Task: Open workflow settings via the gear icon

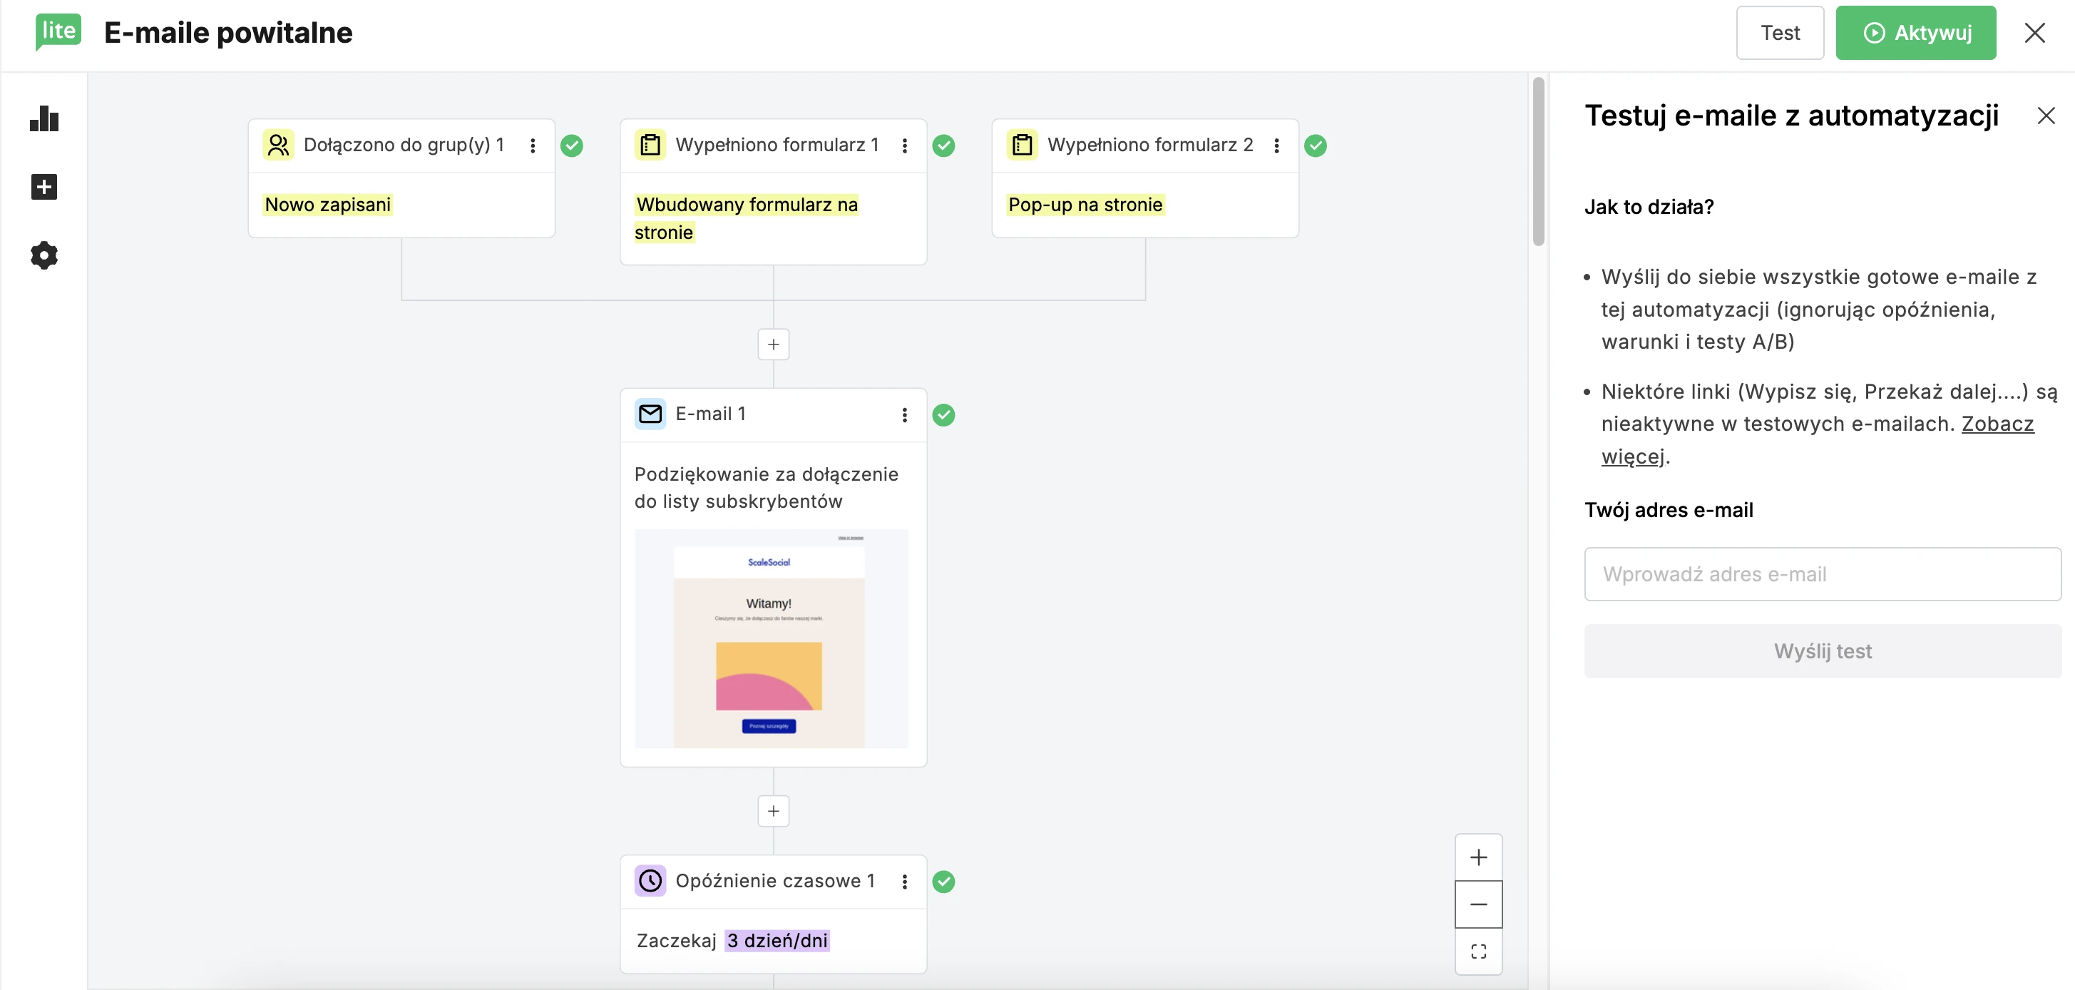Action: [44, 255]
